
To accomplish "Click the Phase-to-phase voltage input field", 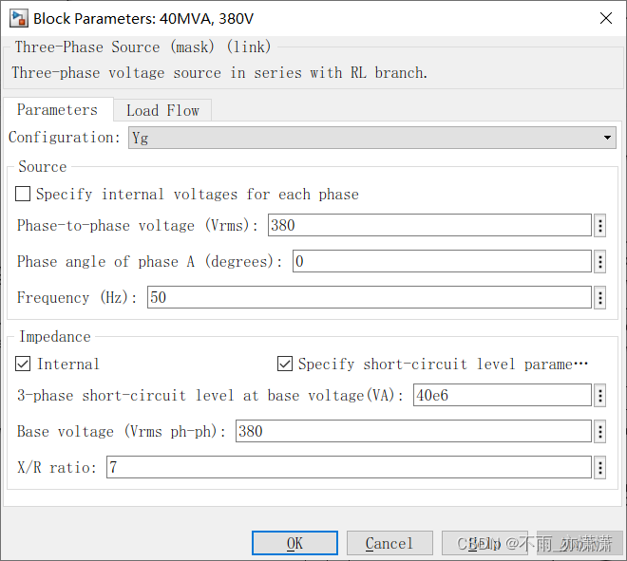I will point(429,226).
